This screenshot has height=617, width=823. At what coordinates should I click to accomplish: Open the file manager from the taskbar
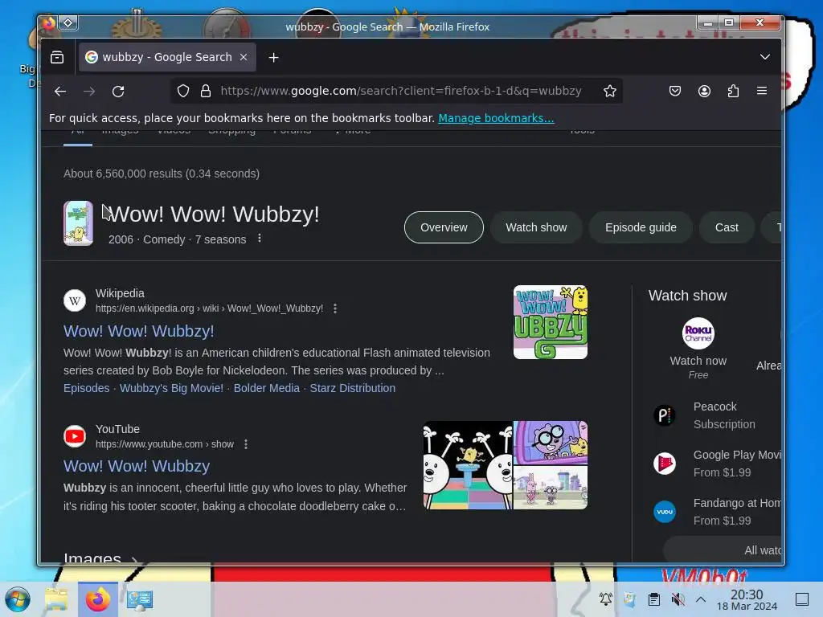[x=57, y=599]
